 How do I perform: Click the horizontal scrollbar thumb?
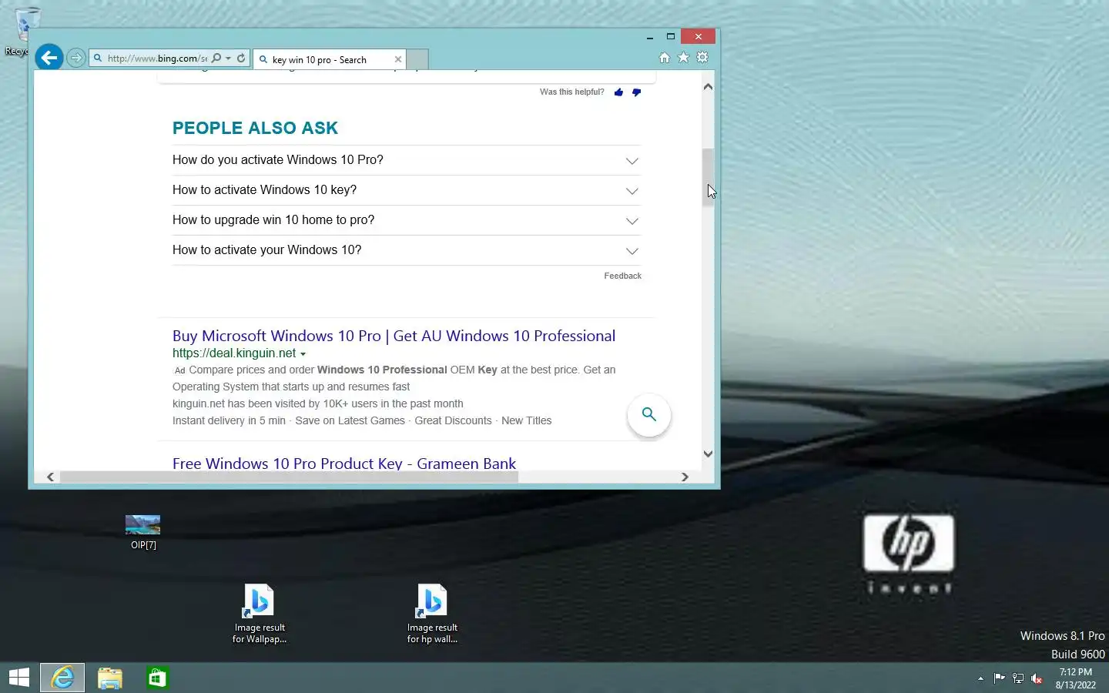(289, 477)
